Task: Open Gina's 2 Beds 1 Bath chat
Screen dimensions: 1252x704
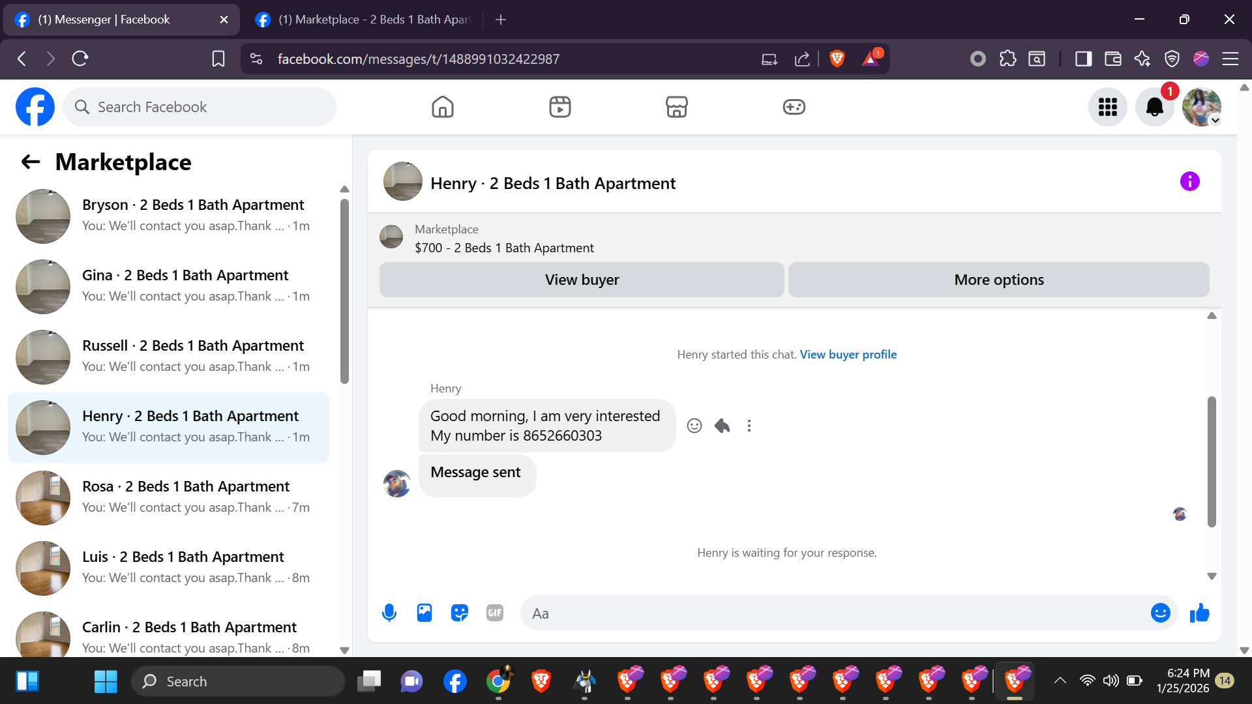Action: coord(168,287)
